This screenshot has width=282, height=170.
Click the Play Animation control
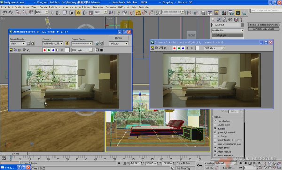point(250,163)
